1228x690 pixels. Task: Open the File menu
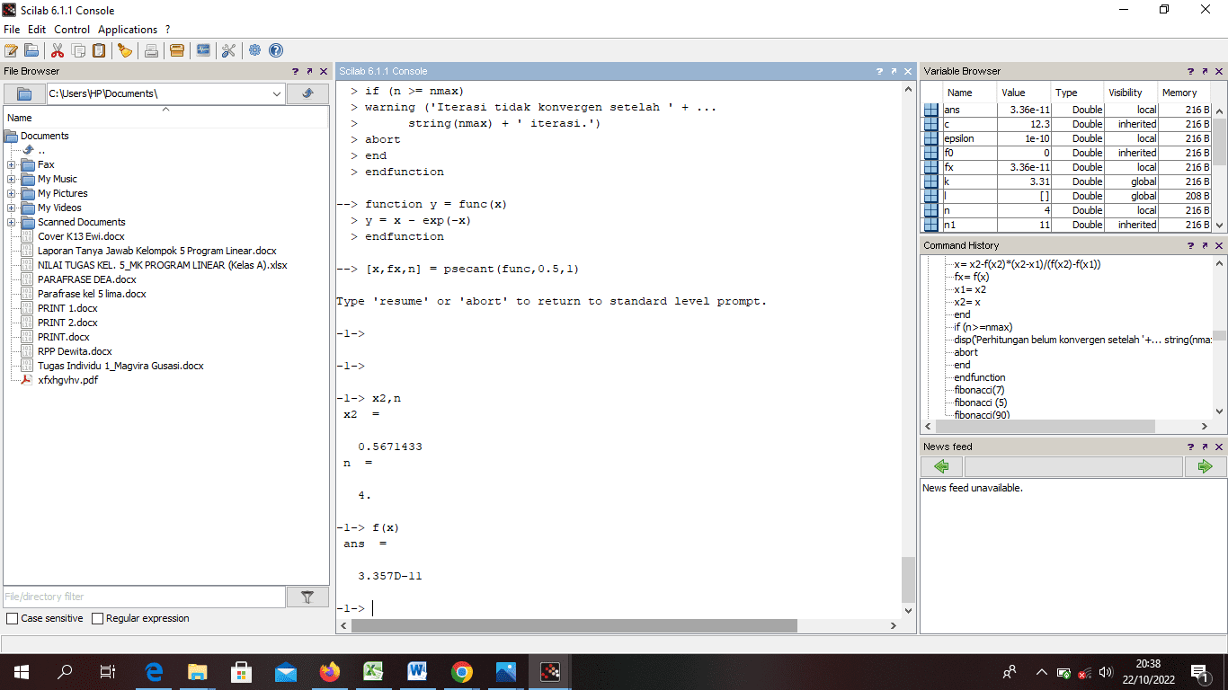12,30
